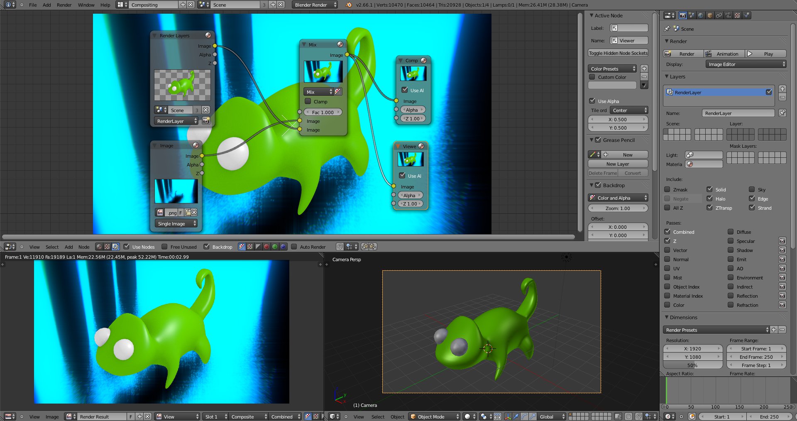Click the Zoom 1.00 backdrop slider
Image resolution: width=797 pixels, height=421 pixels.
[618, 208]
